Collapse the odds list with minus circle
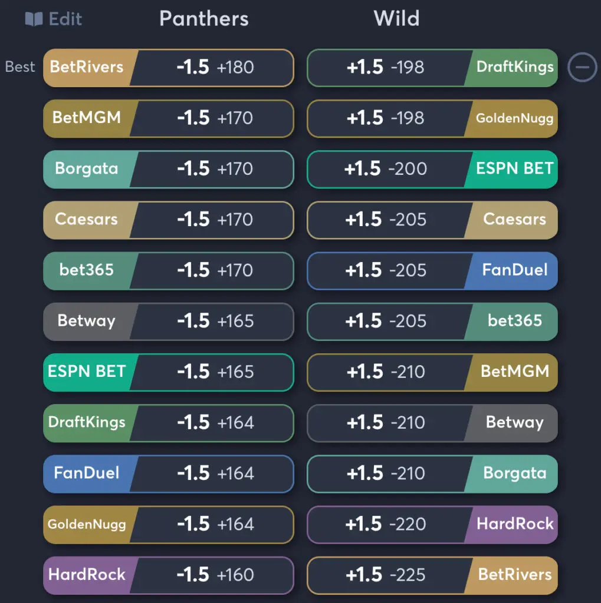This screenshot has width=601, height=603. 582,67
